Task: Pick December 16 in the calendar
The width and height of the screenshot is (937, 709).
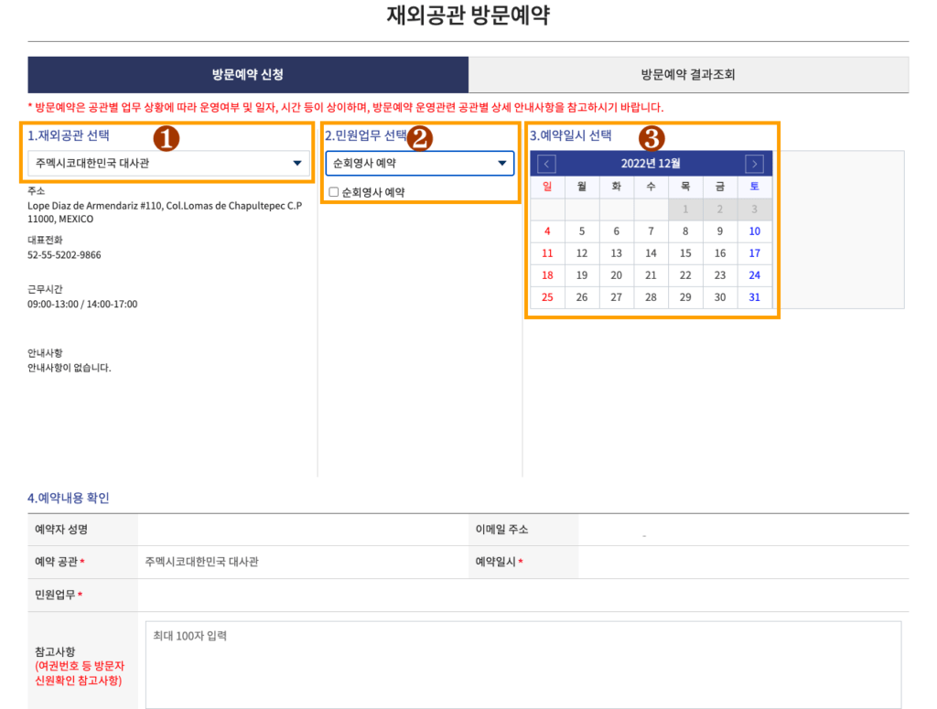Action: point(720,253)
